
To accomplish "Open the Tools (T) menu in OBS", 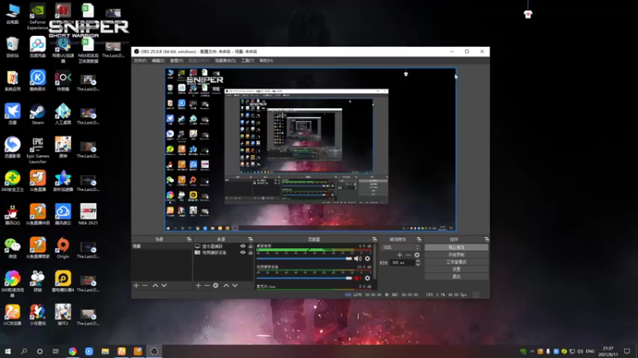I will (x=247, y=60).
